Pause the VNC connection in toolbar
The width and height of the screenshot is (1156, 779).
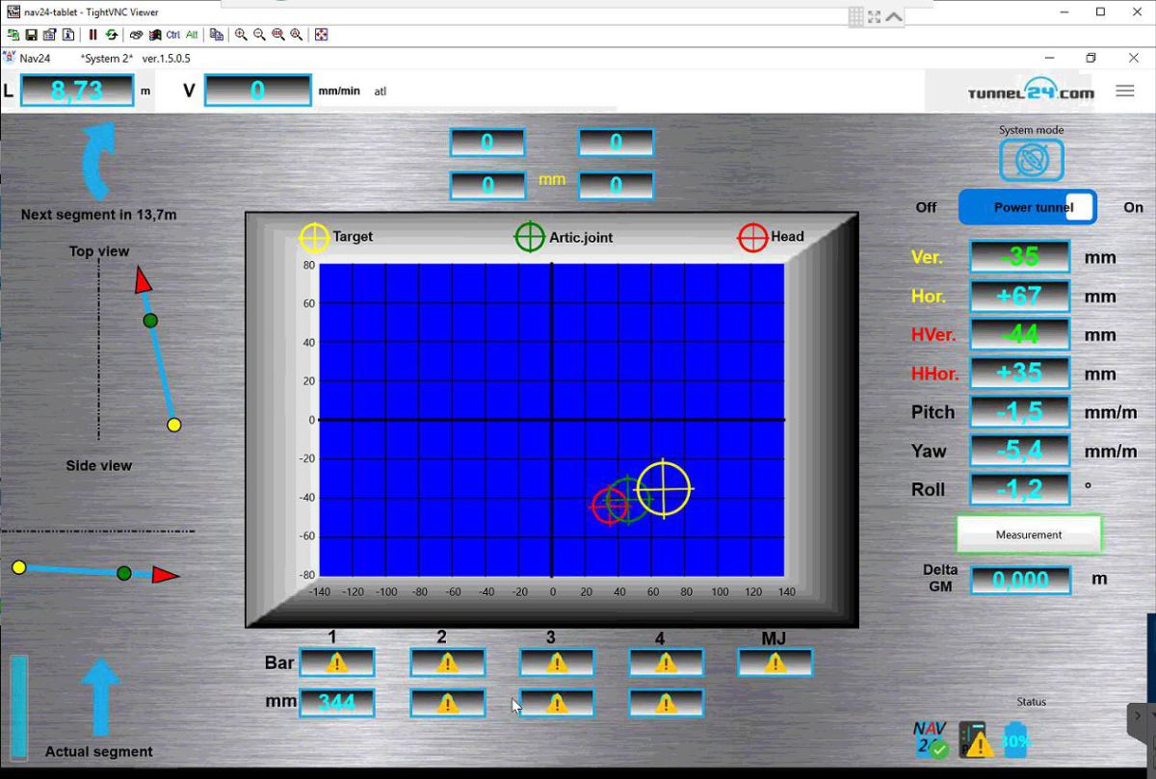93,35
